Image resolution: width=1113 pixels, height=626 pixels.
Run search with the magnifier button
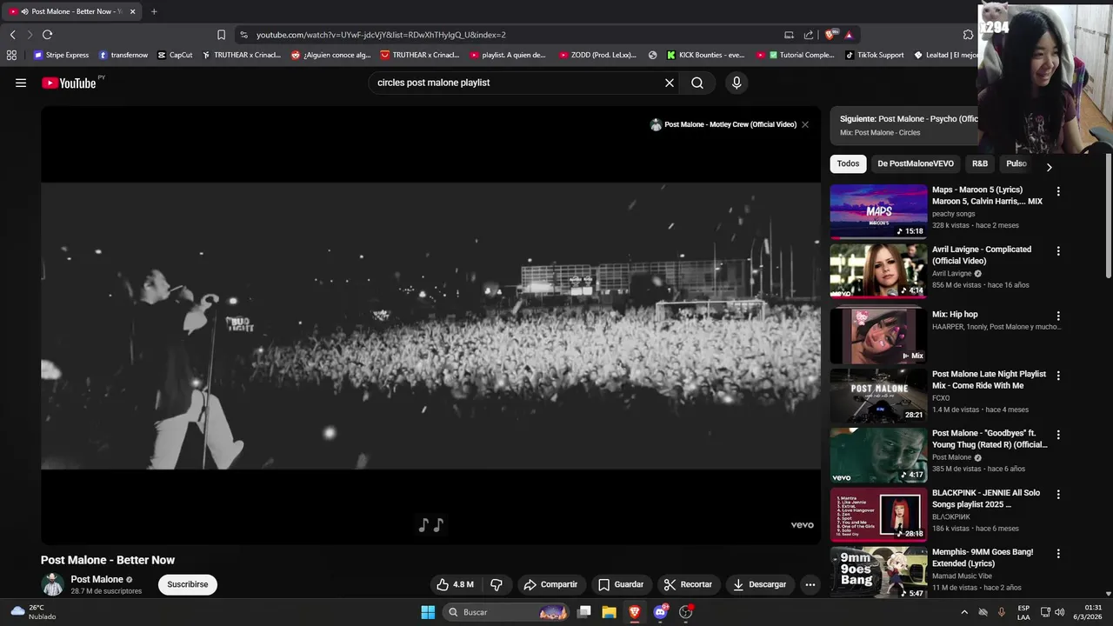[x=697, y=83]
